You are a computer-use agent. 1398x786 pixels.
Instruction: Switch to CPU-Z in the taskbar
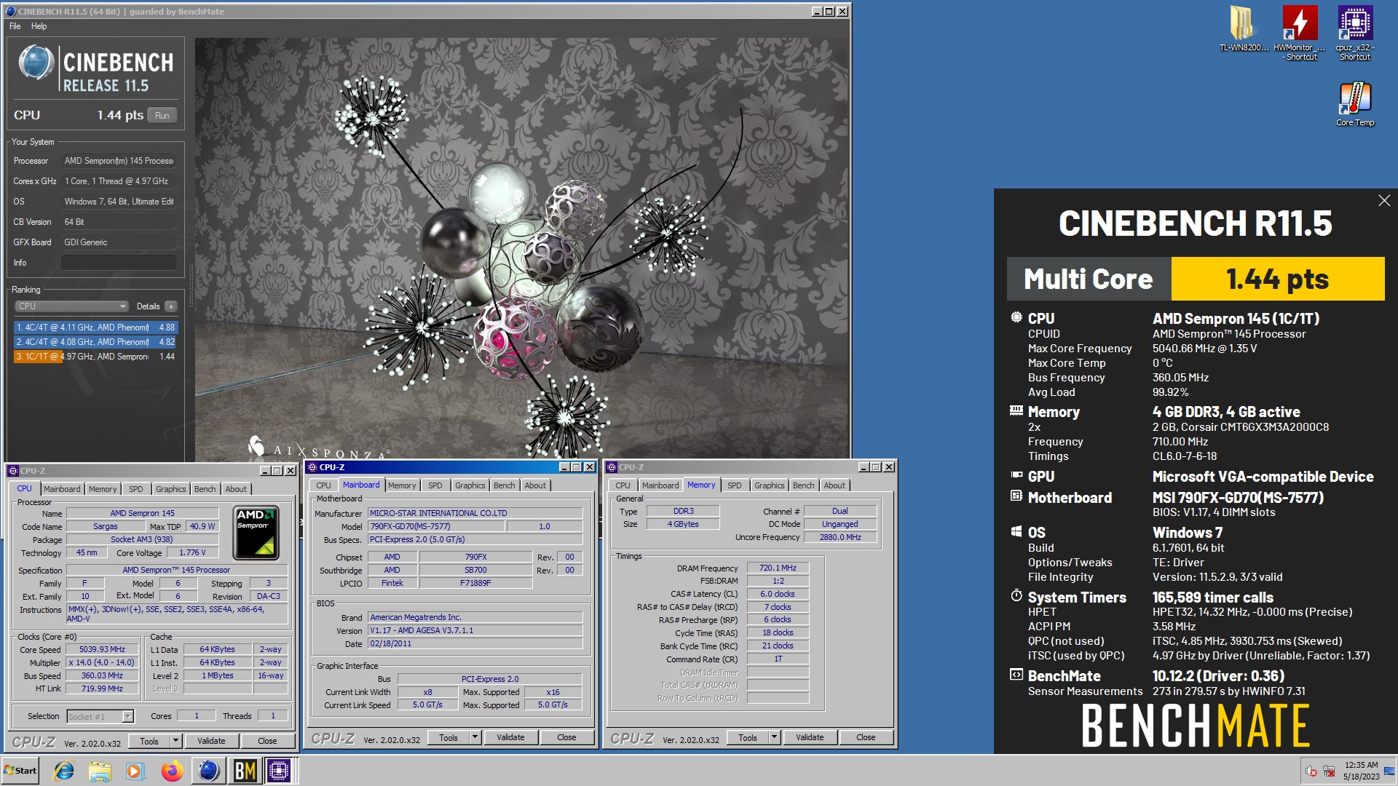click(x=279, y=771)
